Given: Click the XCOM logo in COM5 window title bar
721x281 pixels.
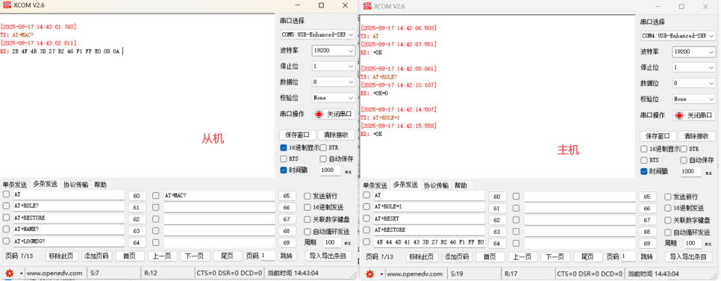Looking at the screenshot, I should click(6, 5).
